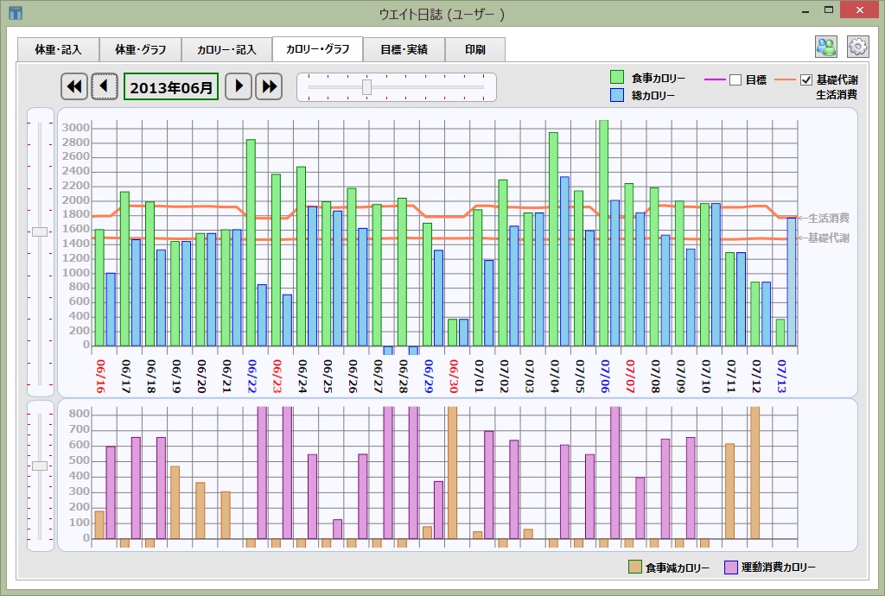Viewport: 885px width, 596px height.
Task: Click the tan bar for 07/11
Action: tap(729, 491)
